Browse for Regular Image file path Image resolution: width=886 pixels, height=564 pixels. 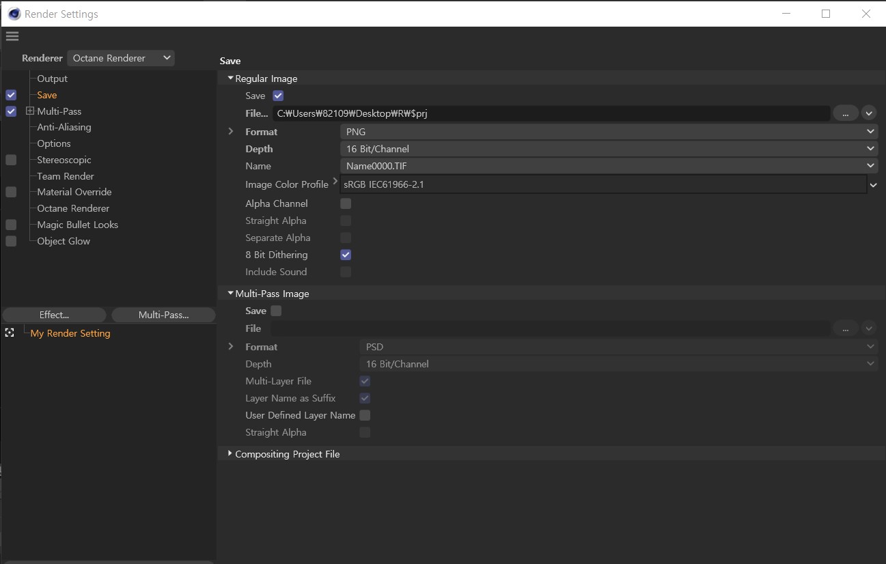click(x=845, y=113)
